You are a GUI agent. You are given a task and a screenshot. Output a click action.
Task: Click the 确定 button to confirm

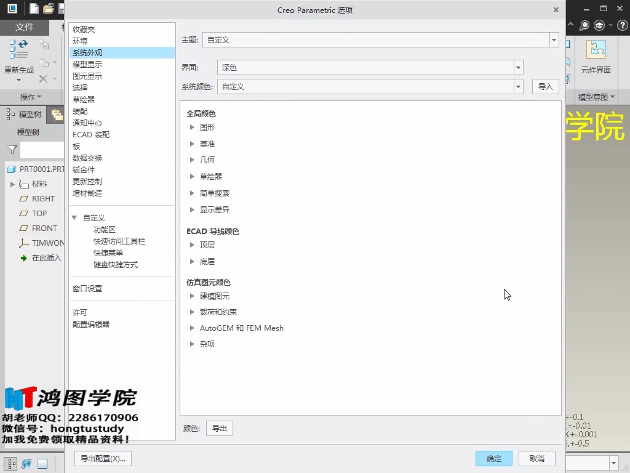point(493,458)
